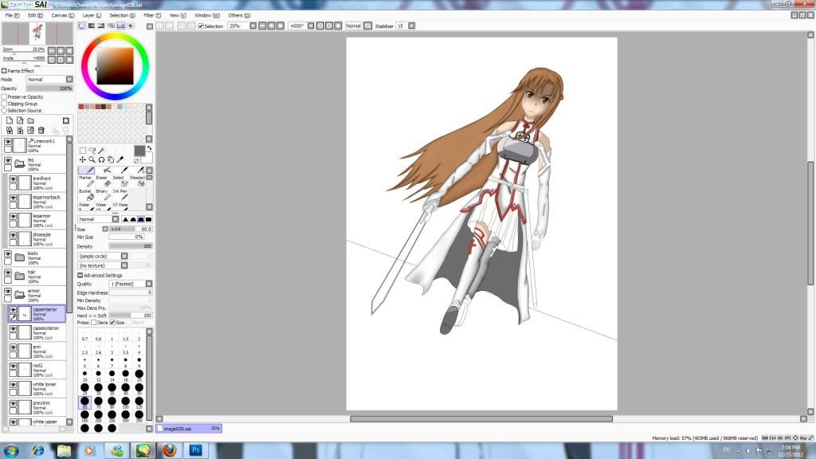Image resolution: width=816 pixels, height=459 pixels.
Task: Open the layer blending Mode dropdown
Action: coord(50,79)
